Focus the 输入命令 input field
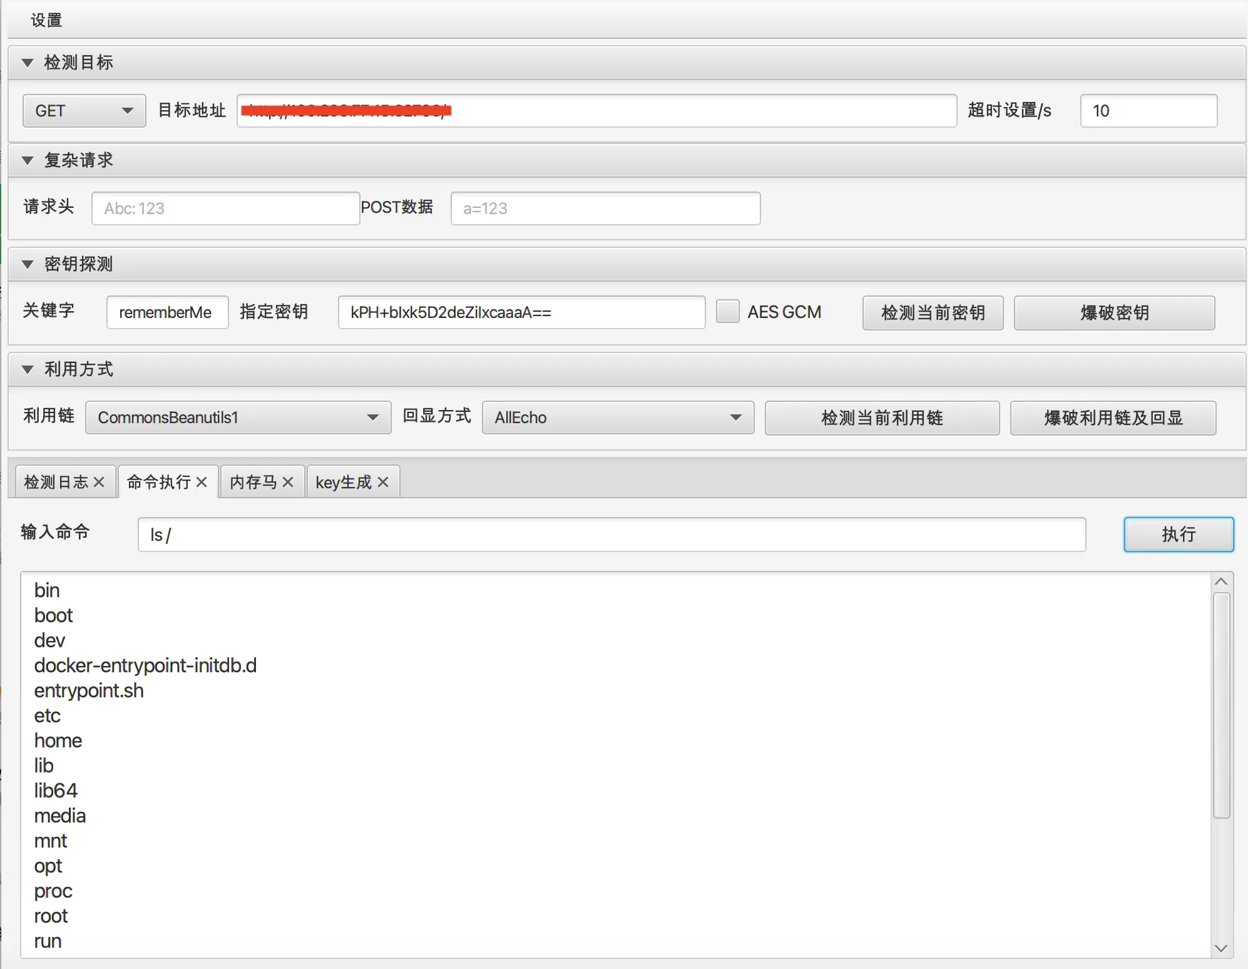 (x=611, y=535)
